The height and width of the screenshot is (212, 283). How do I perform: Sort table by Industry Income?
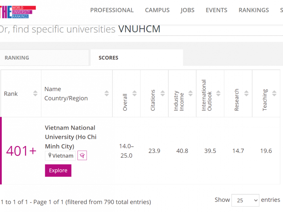(190, 94)
